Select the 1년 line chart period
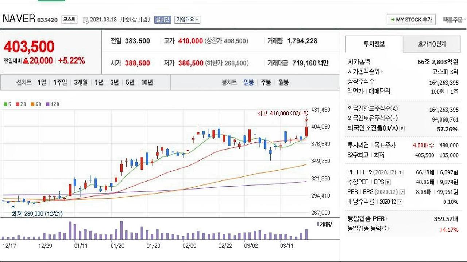 coord(99,82)
